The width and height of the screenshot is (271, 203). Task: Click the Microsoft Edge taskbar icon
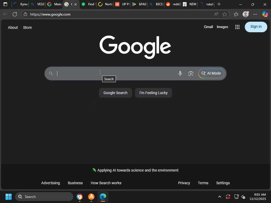click(103, 197)
